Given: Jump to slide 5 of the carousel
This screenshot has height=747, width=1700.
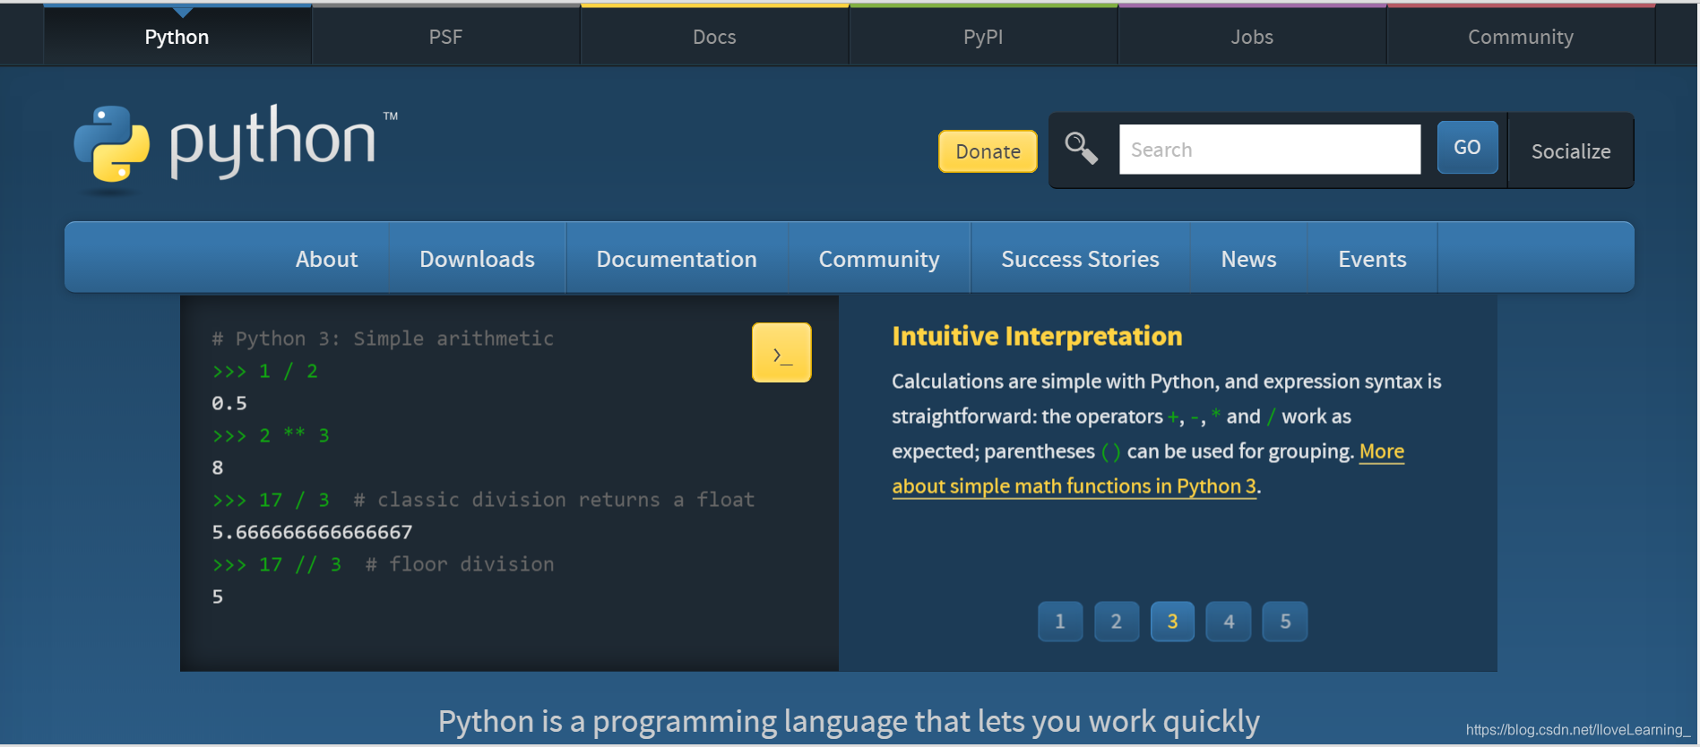Looking at the screenshot, I should point(1285,622).
